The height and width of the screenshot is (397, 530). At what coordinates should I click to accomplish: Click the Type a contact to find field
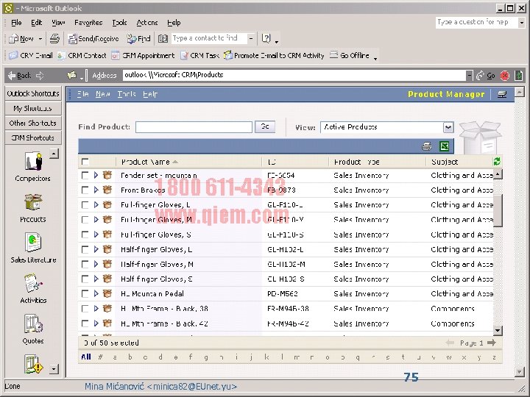[209, 38]
